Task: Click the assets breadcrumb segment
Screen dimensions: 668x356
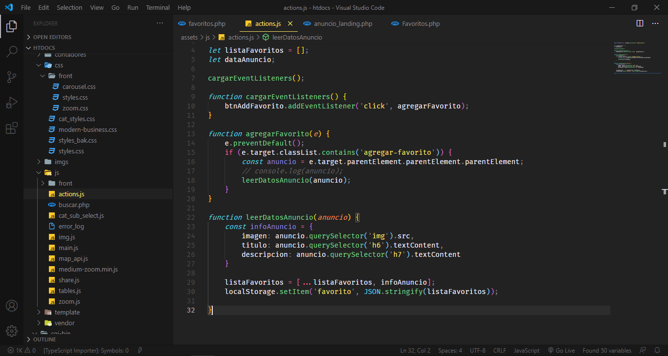Action: 189,37
